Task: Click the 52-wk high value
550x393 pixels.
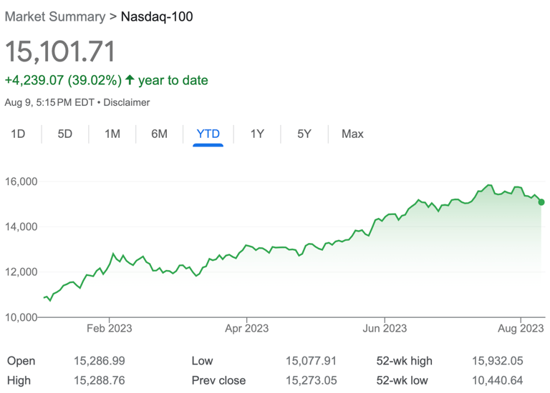Action: click(x=499, y=361)
